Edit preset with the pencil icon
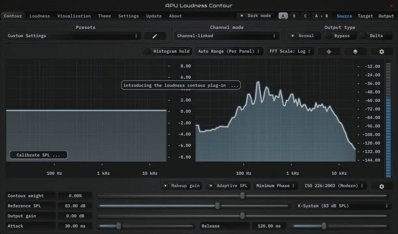 pos(155,36)
